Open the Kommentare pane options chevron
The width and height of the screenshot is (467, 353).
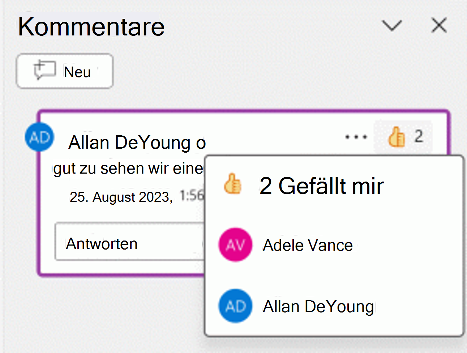point(392,26)
